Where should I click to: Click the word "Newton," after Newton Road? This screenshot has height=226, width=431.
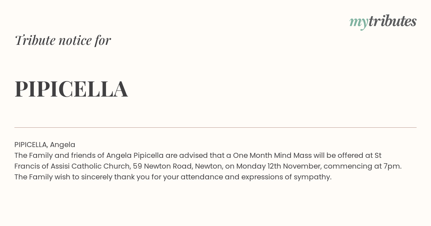[209, 166]
